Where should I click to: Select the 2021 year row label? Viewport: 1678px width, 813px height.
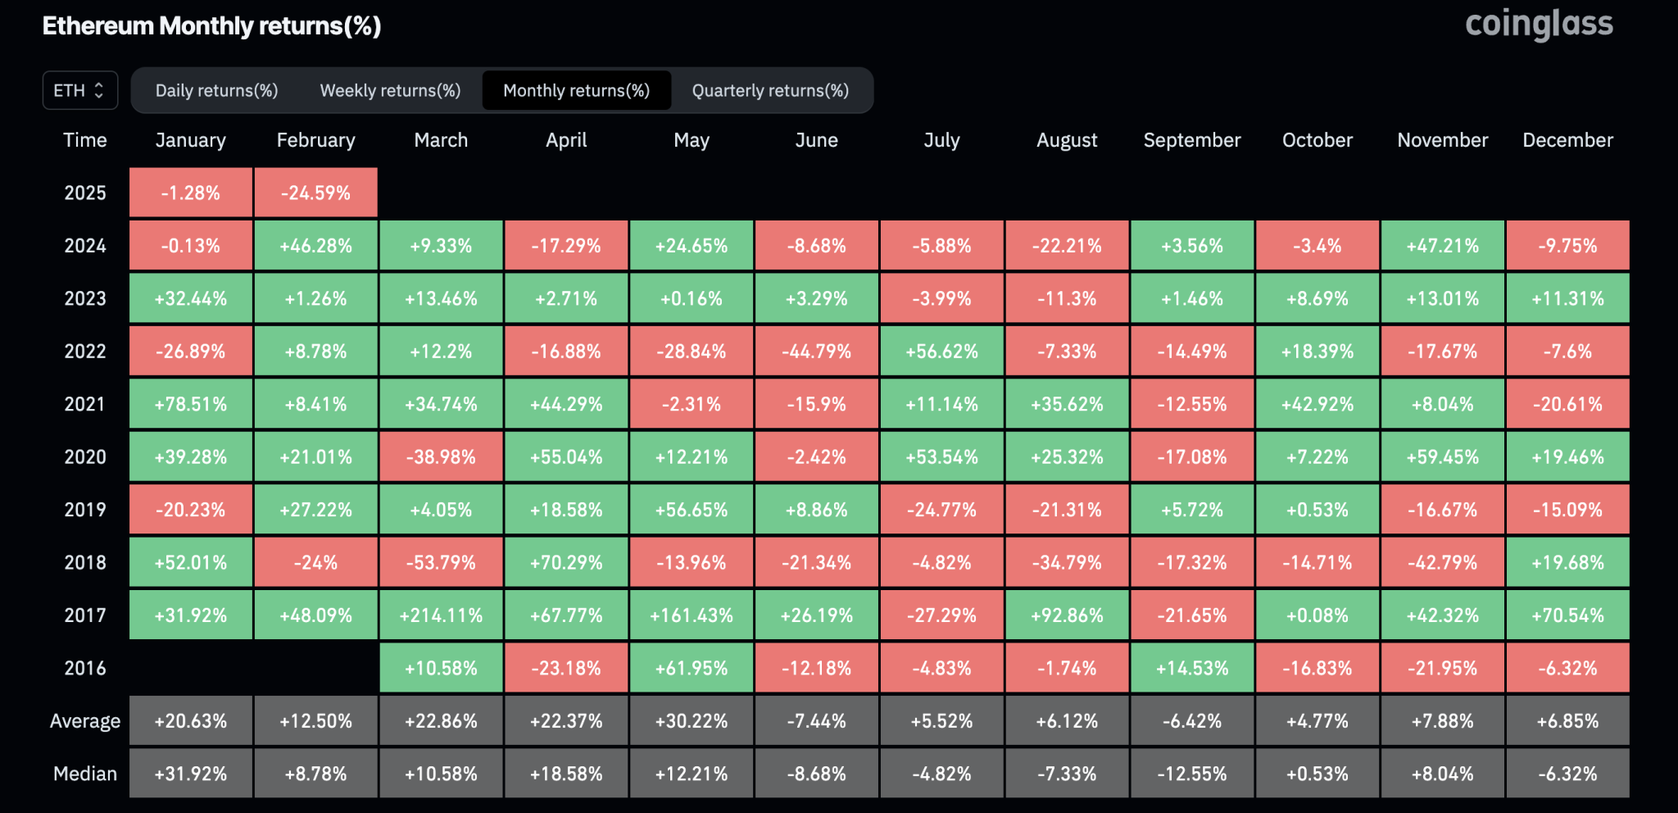pos(85,404)
